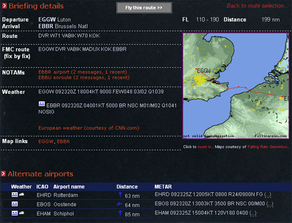Open European weather courtesy of CNN.com
Image resolution: width=292 pixels, height=223 pixels.
[89, 128]
